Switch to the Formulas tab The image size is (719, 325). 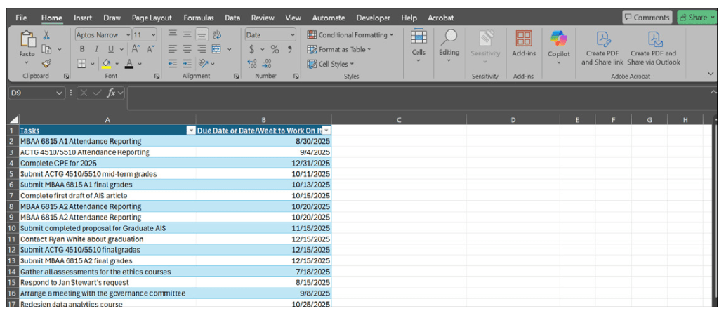(x=199, y=18)
